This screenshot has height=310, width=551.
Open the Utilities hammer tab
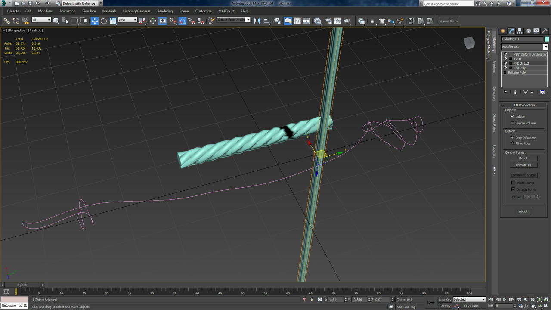(x=545, y=31)
